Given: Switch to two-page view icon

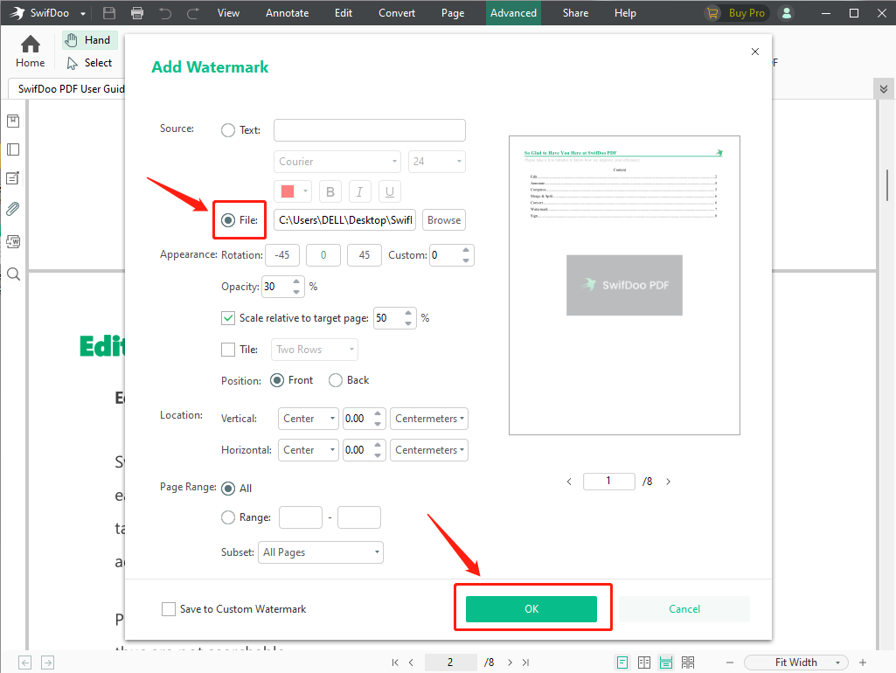Looking at the screenshot, I should coord(644,663).
